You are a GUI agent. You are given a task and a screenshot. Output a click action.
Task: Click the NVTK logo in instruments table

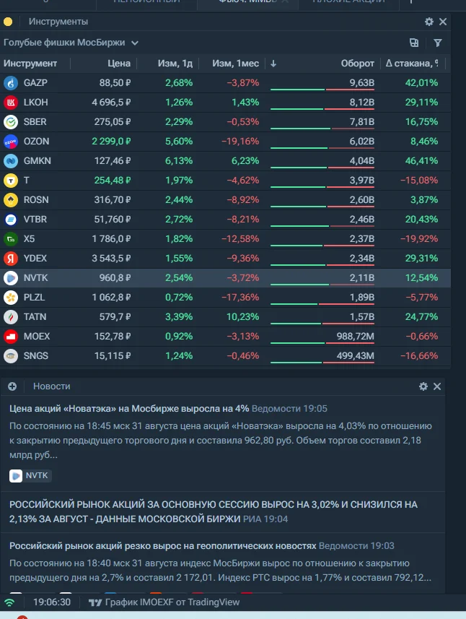[x=11, y=278]
